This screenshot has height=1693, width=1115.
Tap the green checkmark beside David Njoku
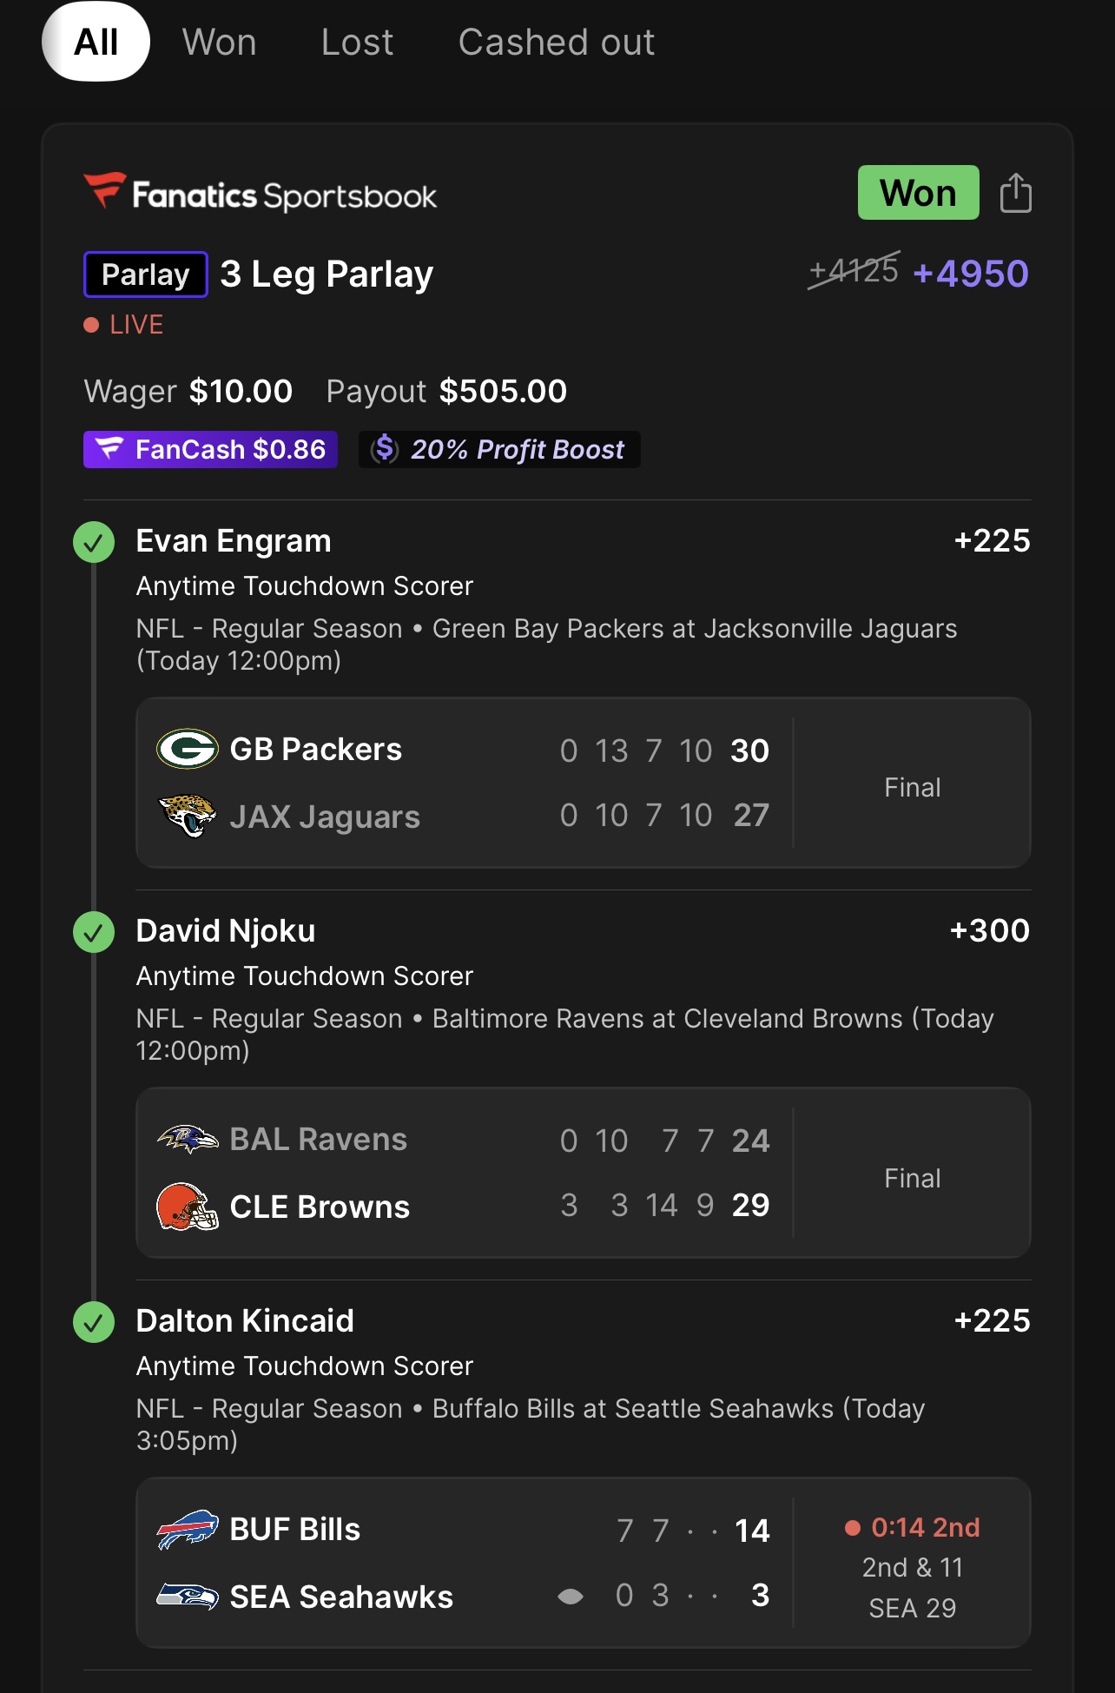tap(94, 932)
